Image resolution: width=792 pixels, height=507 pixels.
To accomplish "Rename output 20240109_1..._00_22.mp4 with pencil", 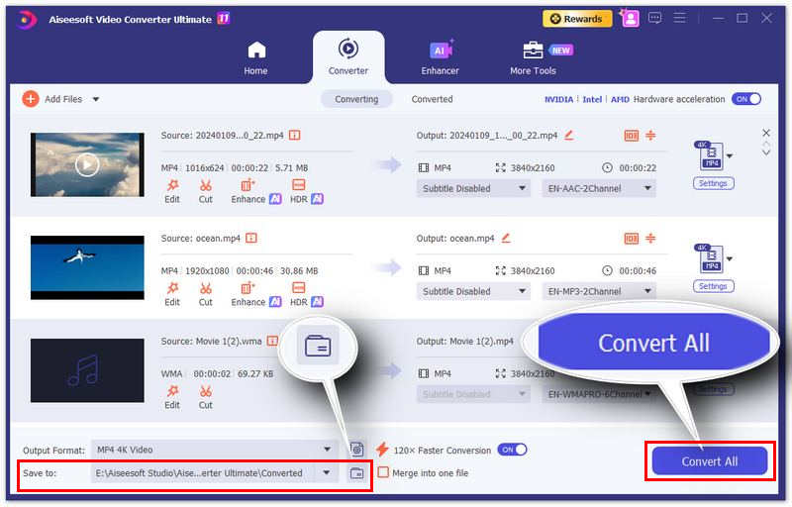I will pyautogui.click(x=568, y=135).
